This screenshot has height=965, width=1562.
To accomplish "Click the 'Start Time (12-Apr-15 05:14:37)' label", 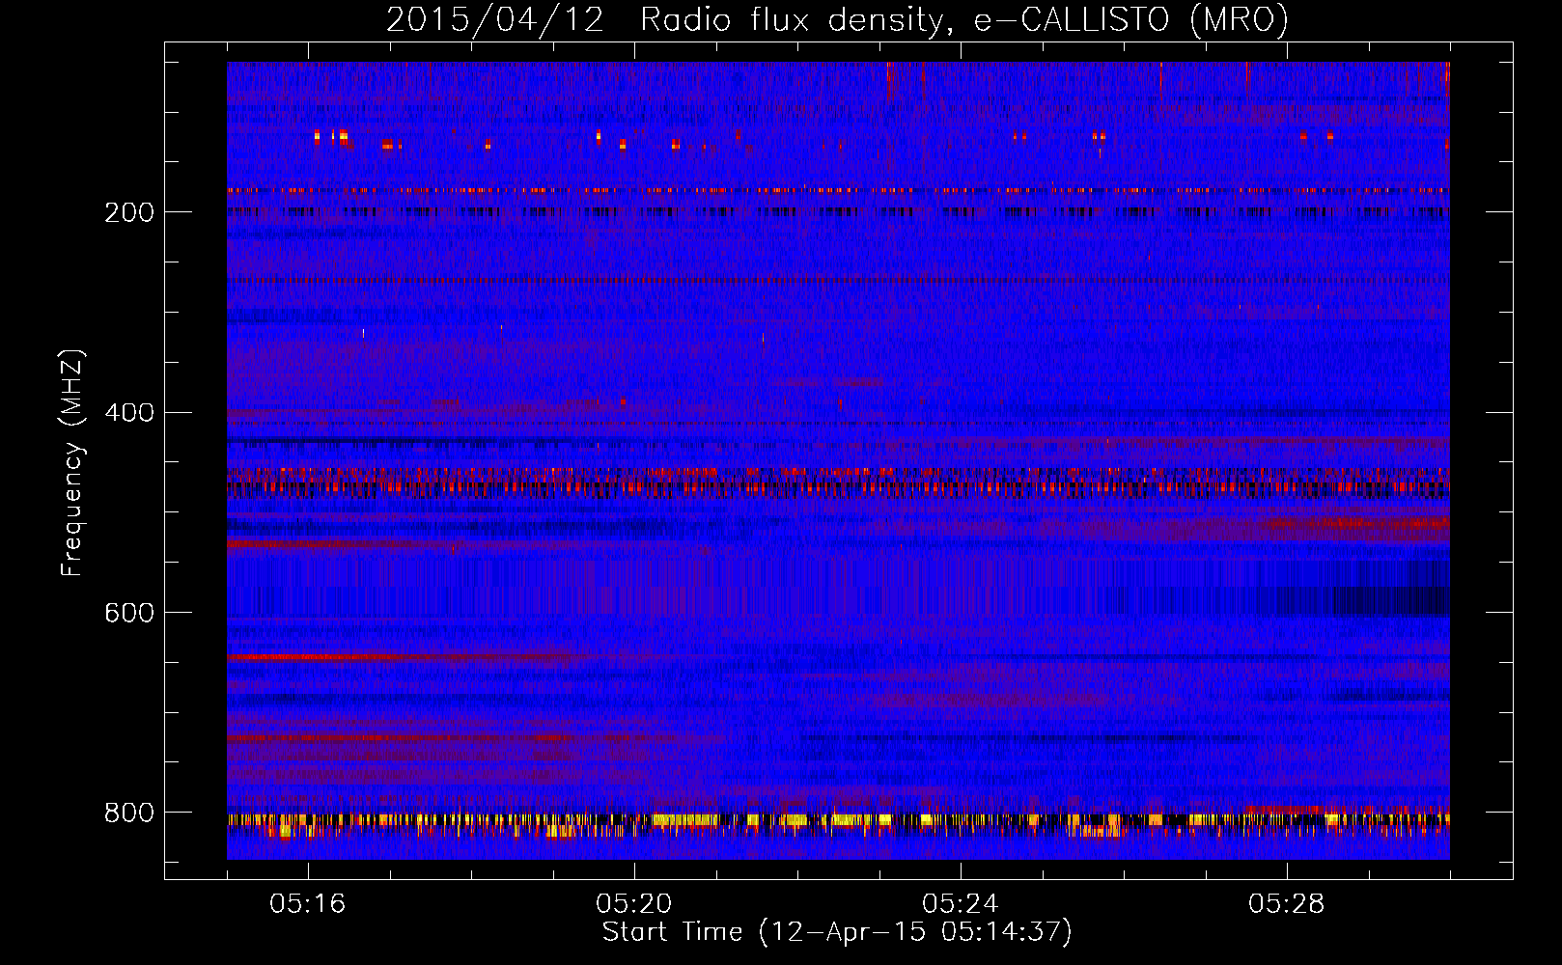I will click(x=837, y=931).
